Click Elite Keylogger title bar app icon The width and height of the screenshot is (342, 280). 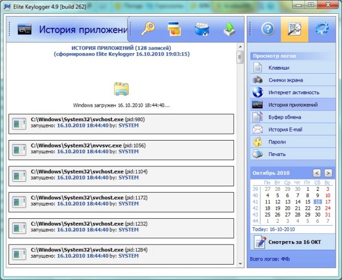[7, 6]
